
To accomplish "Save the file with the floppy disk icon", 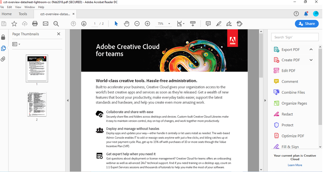I will 4,24.
